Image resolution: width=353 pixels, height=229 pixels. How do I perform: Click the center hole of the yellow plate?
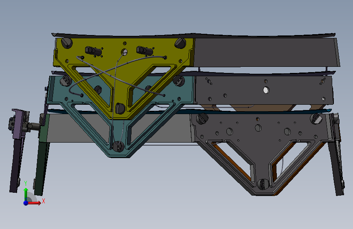pyautogui.click(x=124, y=52)
